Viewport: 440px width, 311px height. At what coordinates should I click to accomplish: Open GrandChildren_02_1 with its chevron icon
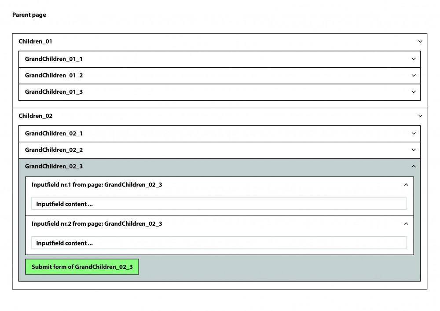(x=414, y=133)
